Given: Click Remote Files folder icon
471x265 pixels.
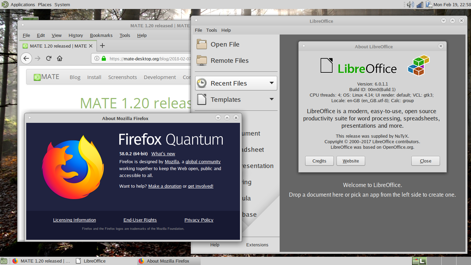Looking at the screenshot, I should [202, 60].
